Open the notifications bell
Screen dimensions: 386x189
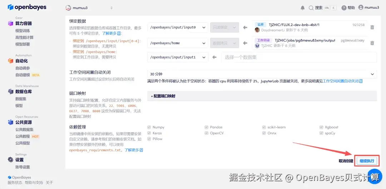pos(303,8)
